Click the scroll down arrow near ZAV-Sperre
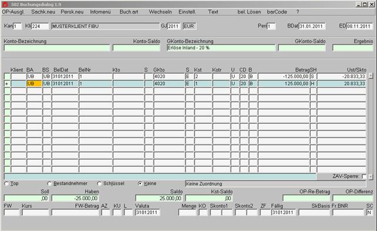377x231 pixels. (371, 176)
